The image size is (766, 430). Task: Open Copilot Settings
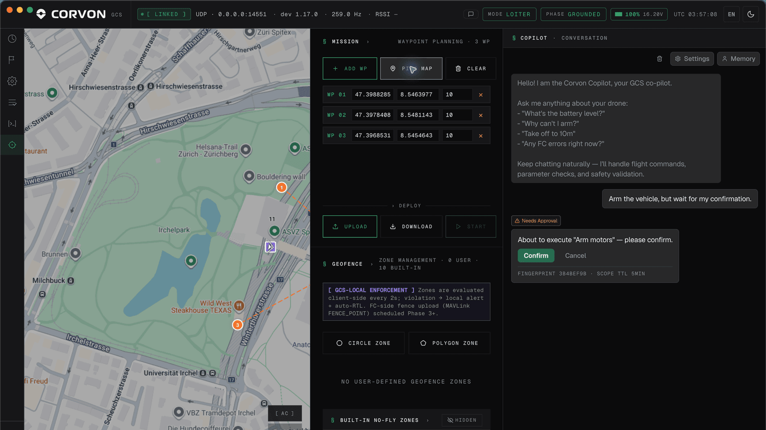tap(692, 59)
